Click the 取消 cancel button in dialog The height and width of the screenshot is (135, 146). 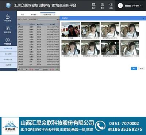141,68
